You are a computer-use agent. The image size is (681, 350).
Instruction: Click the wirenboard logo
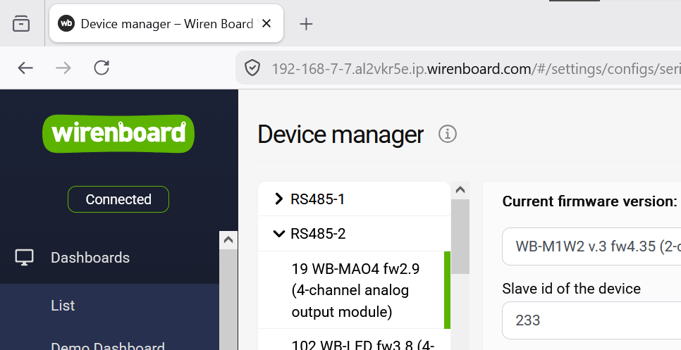tap(118, 134)
